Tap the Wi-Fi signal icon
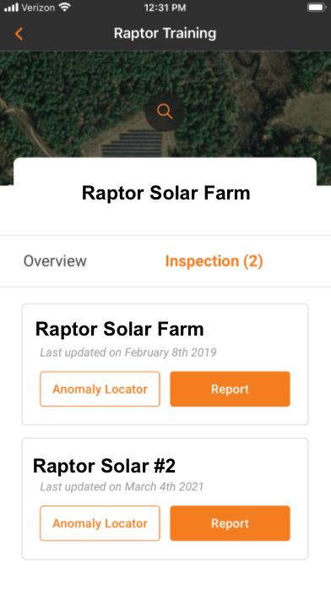Viewport: 331px width, 590px height. point(65,7)
